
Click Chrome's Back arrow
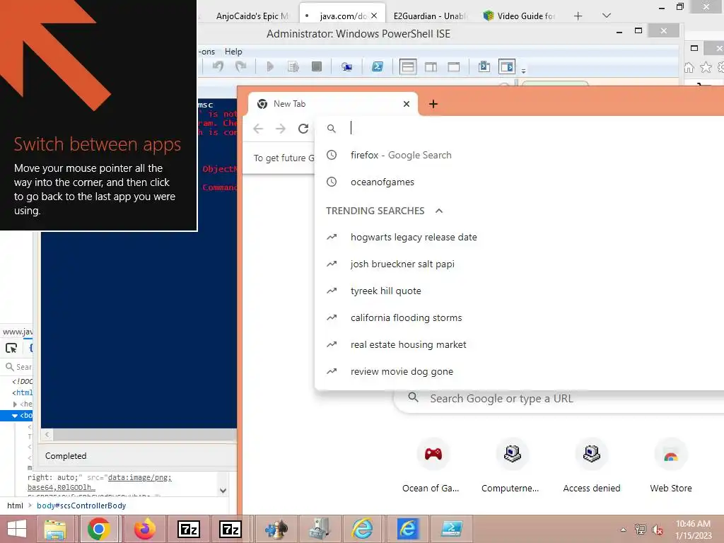(258, 129)
